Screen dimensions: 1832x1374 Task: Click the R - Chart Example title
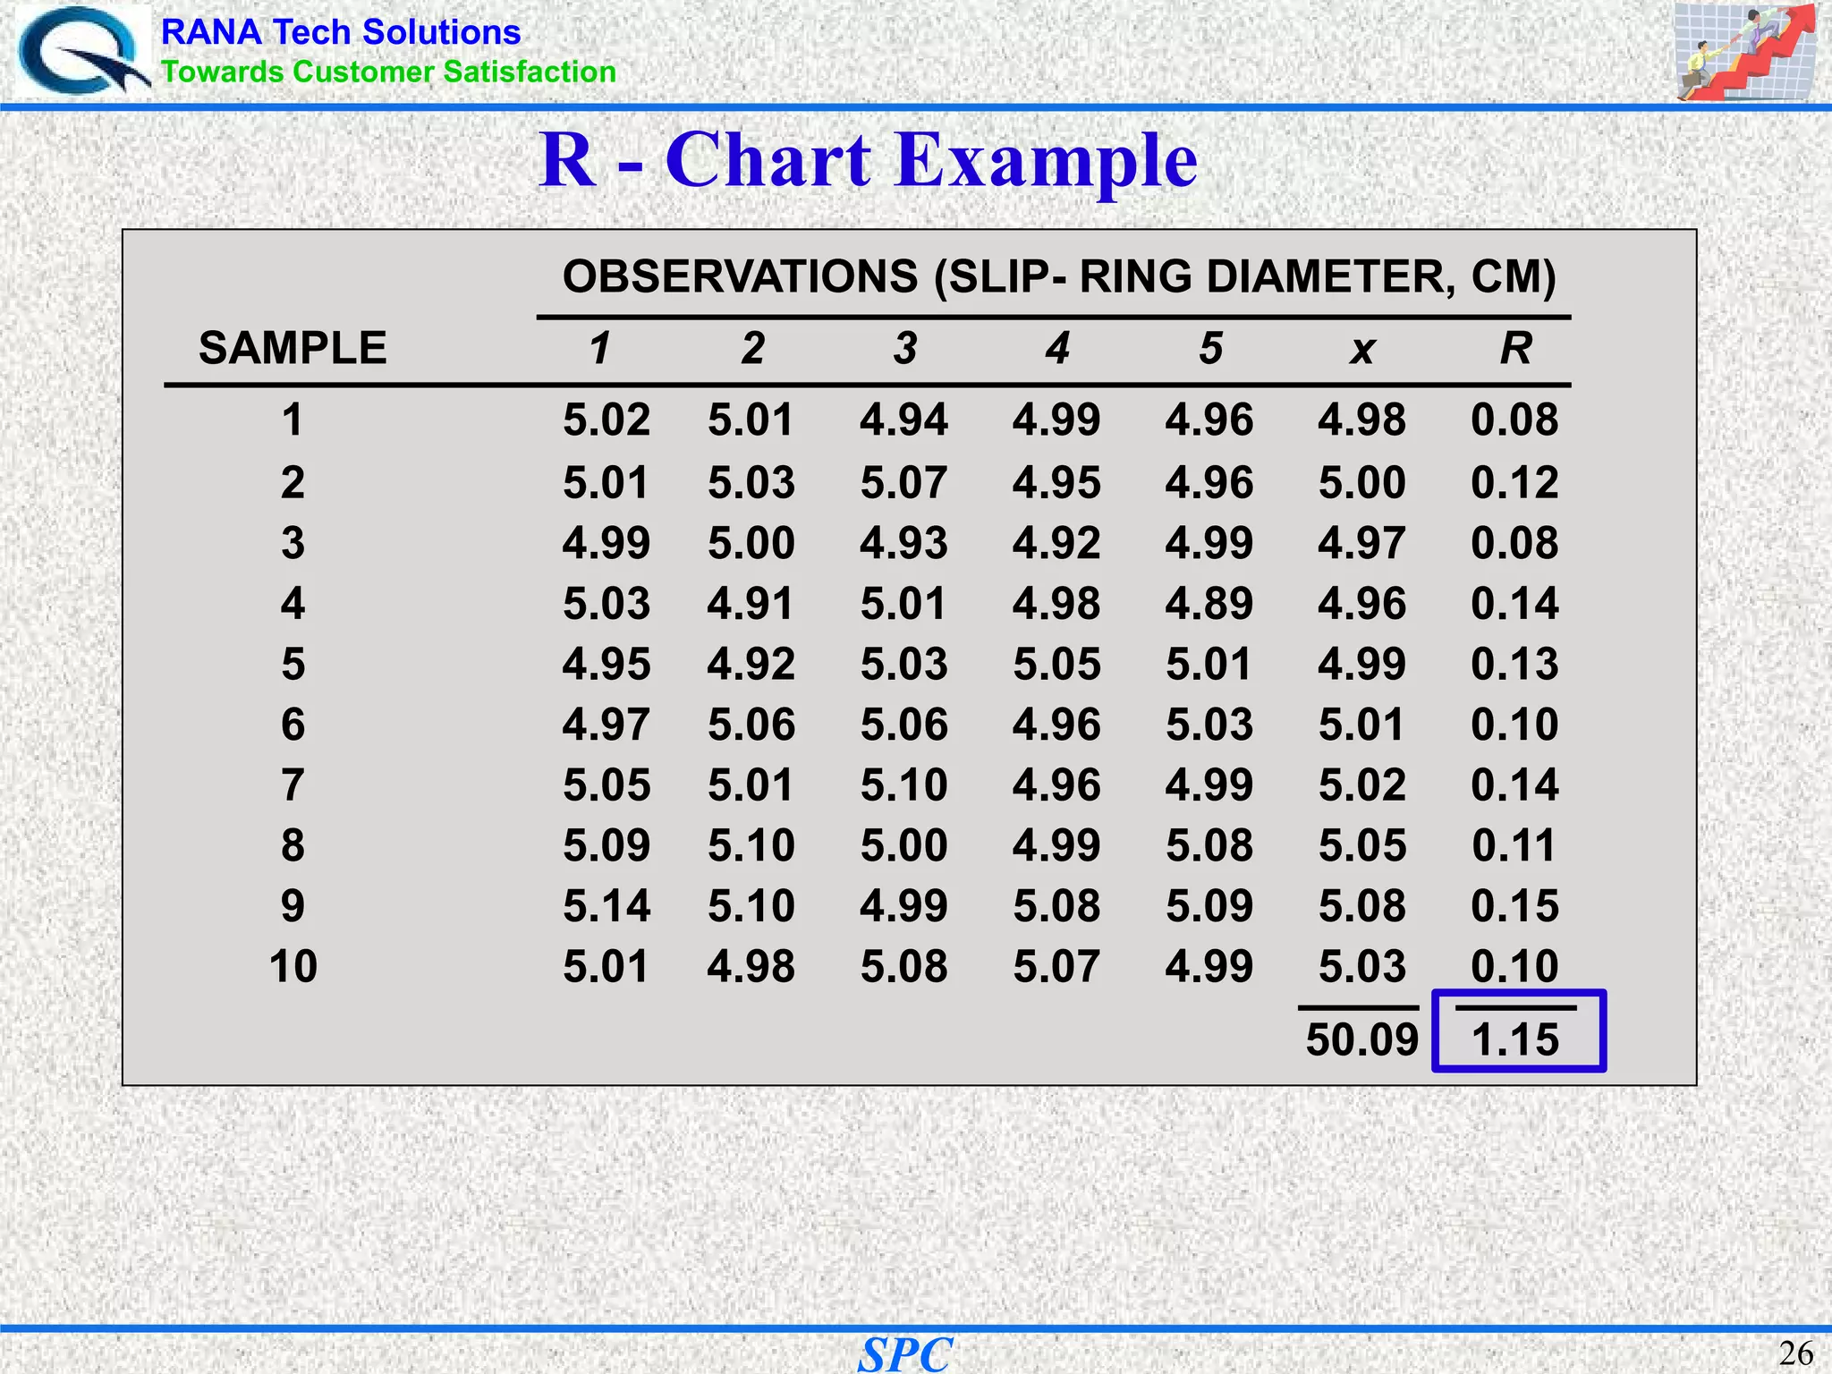[868, 161]
